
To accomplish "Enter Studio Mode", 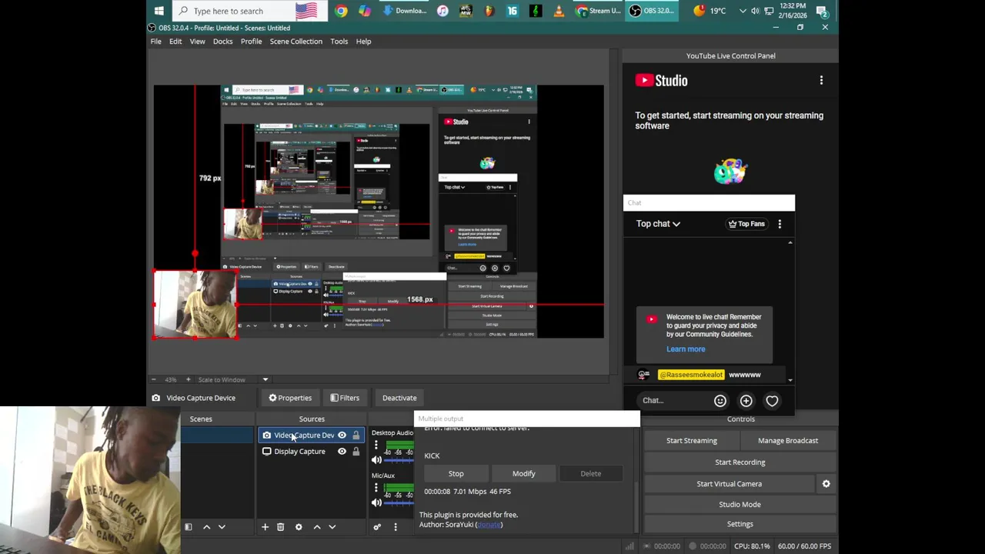I will click(x=740, y=505).
